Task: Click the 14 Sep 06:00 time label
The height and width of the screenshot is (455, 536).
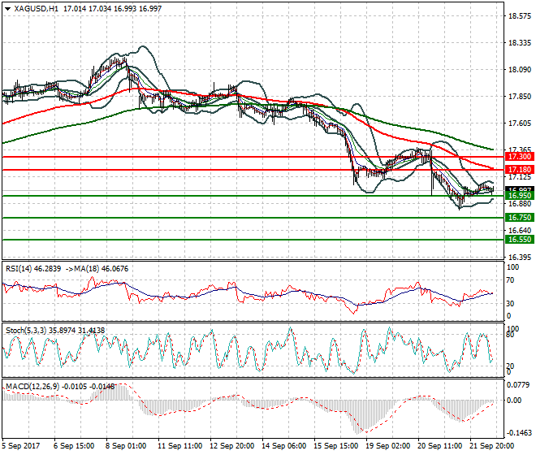Action: tap(283, 446)
